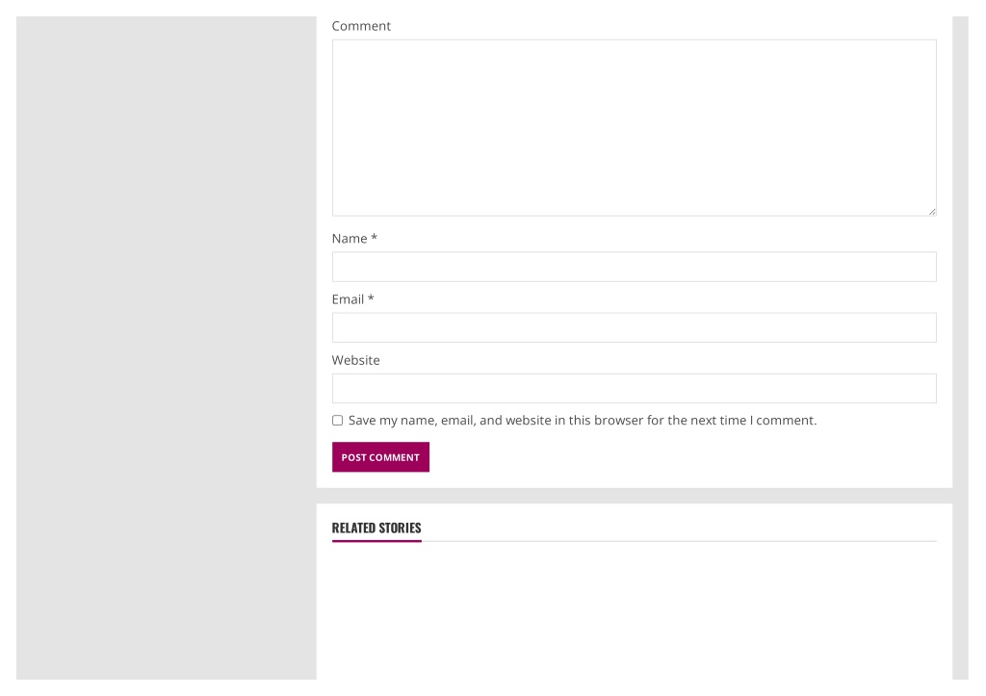Click the 'Save my name, email, and website' label text
This screenshot has height=696, width=986.
pos(583,420)
